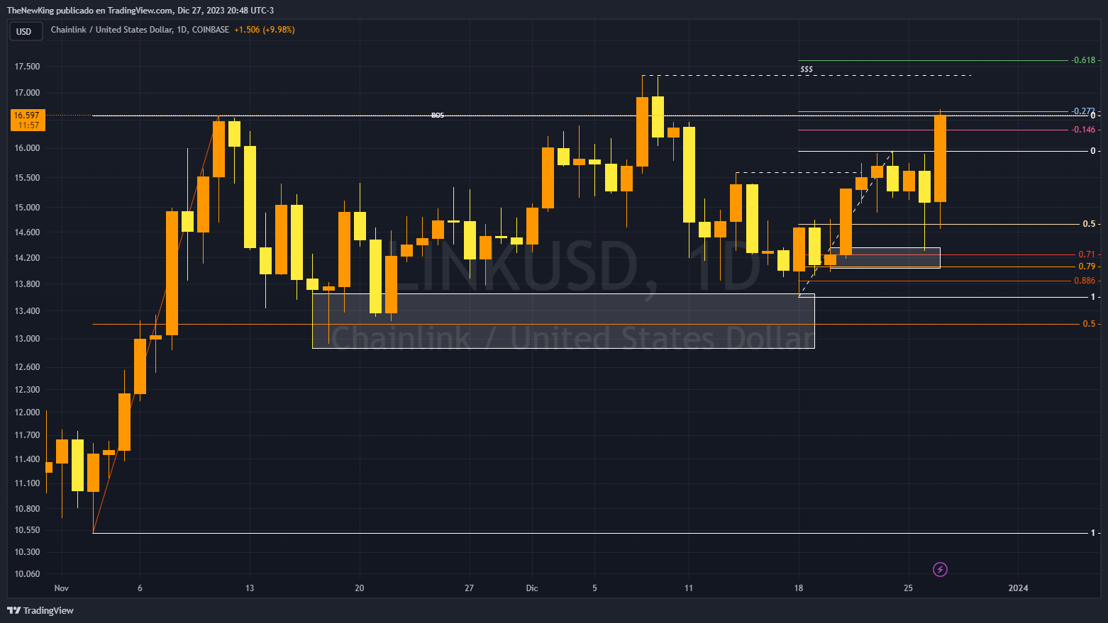Click the 12.000 price axis label
Screen dimensions: 1108x623
pos(27,412)
